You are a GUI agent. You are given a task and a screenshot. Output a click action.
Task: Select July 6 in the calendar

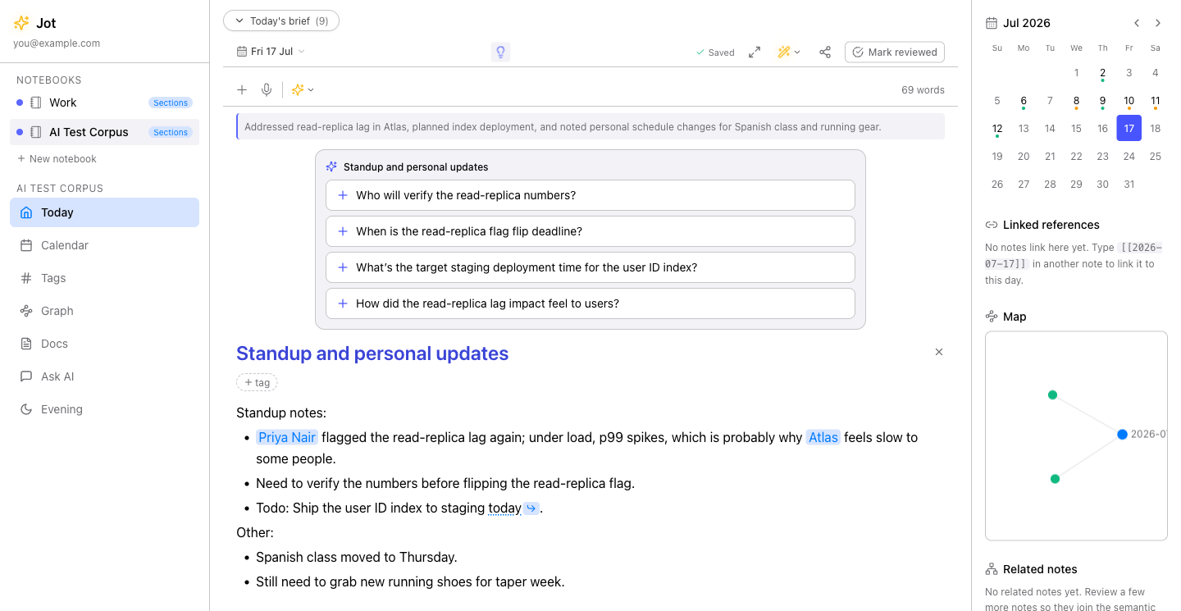1024,101
